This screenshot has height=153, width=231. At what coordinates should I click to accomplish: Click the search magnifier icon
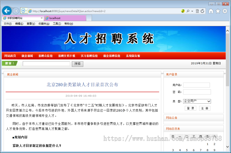point(188,11)
